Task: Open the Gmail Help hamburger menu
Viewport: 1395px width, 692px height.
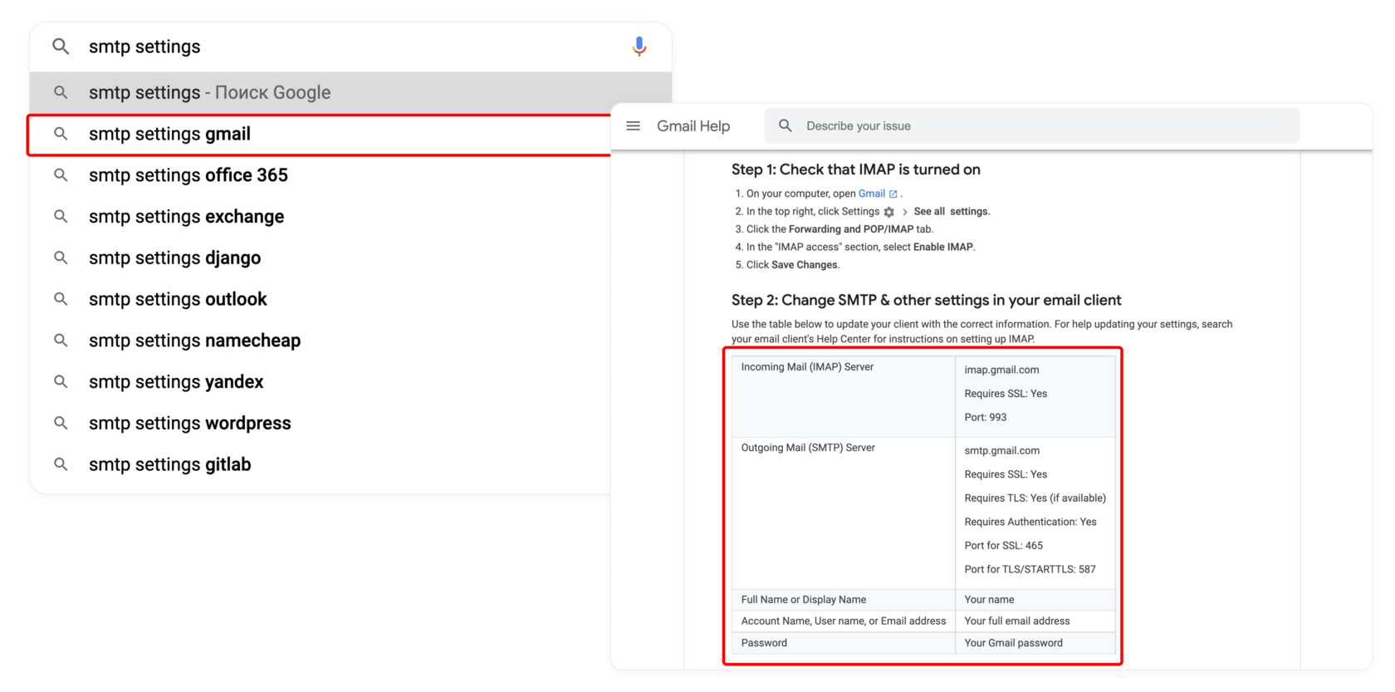Action: tap(634, 126)
